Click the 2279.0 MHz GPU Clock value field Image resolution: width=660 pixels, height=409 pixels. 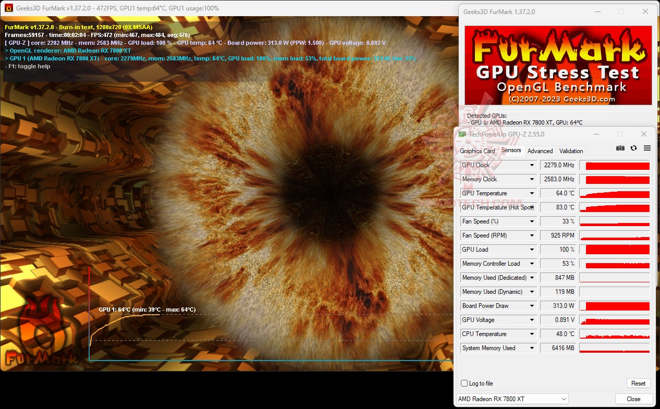558,165
